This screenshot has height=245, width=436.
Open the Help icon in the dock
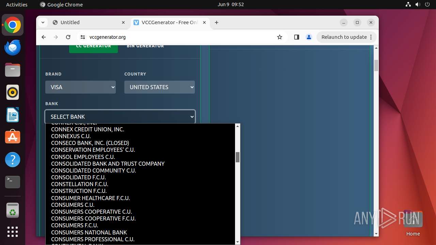(13, 160)
